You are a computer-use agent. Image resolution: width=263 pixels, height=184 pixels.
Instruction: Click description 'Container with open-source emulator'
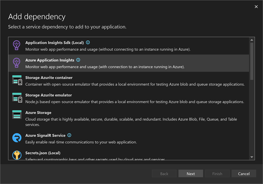coord(135,84)
